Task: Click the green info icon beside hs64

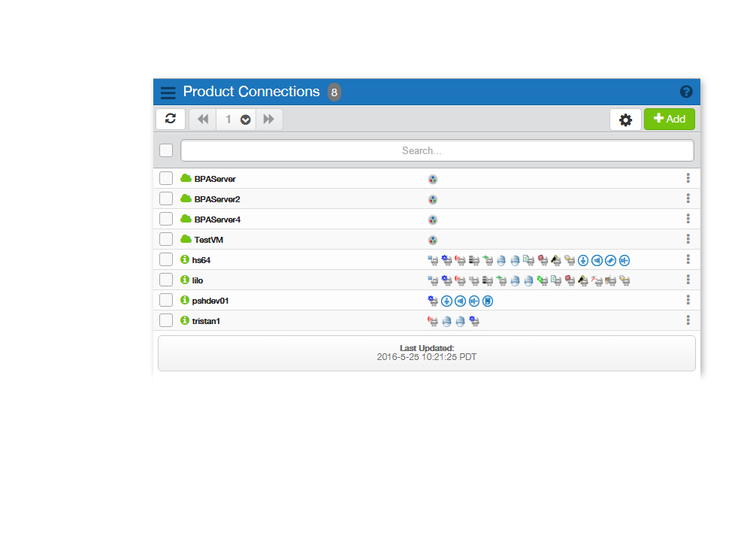Action: [185, 260]
